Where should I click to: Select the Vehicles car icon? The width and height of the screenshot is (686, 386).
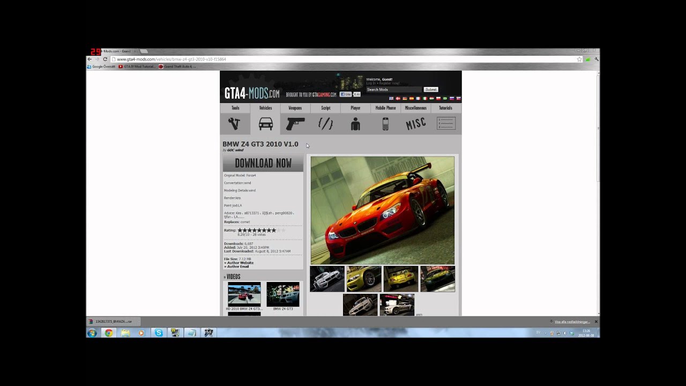[266, 124]
